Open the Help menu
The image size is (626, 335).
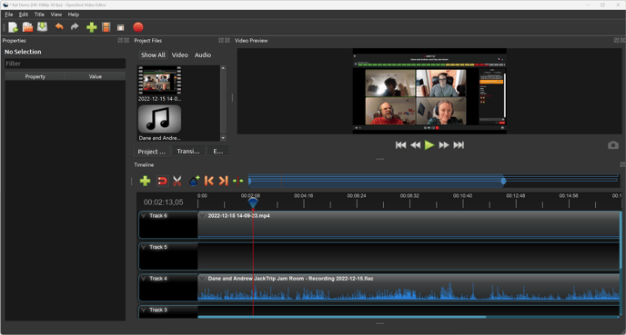[74, 15]
